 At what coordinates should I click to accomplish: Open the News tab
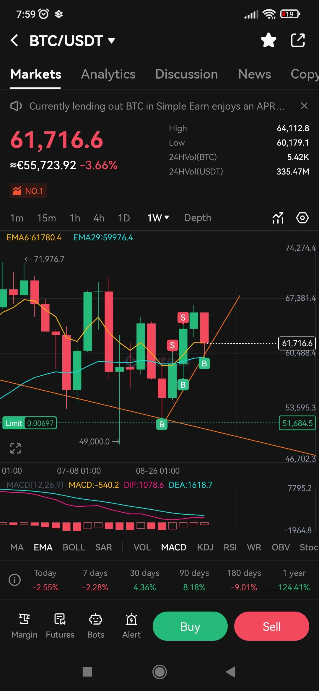click(x=255, y=74)
